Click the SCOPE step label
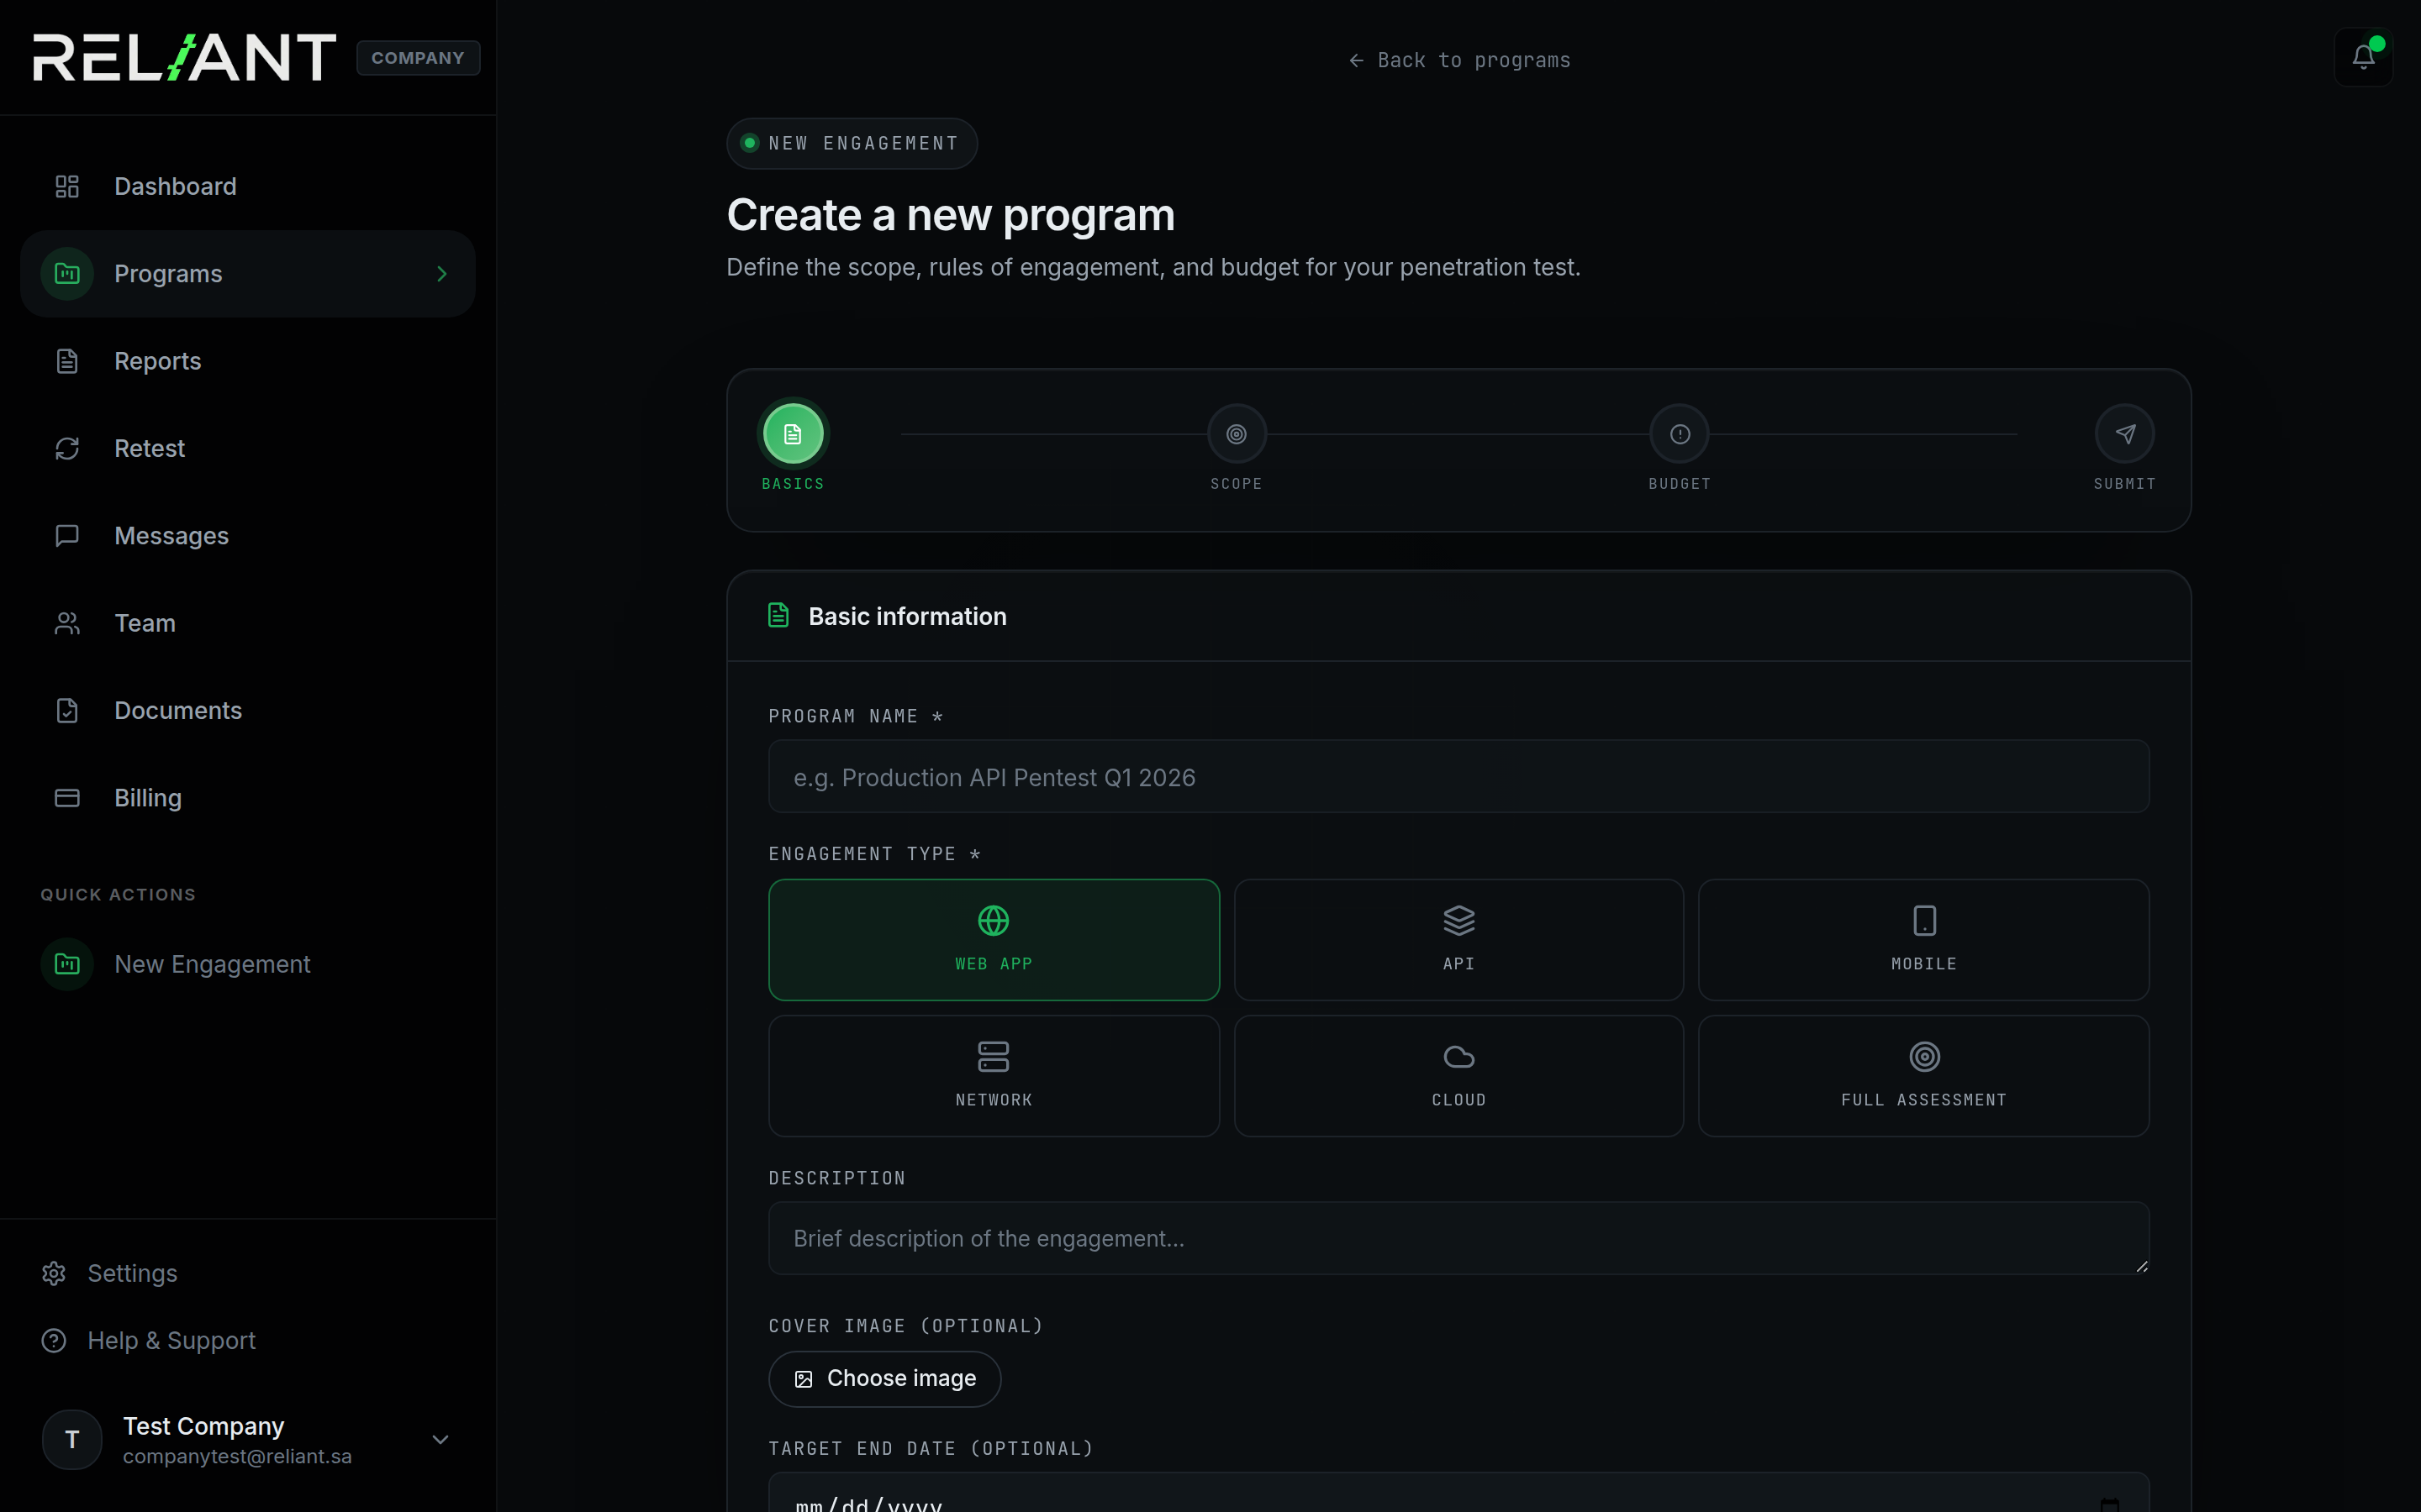2421x1512 pixels. (1237, 484)
